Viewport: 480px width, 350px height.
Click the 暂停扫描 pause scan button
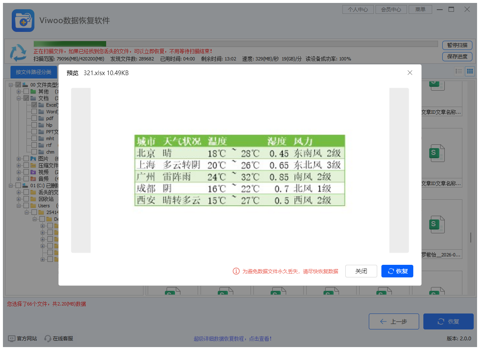pyautogui.click(x=457, y=45)
